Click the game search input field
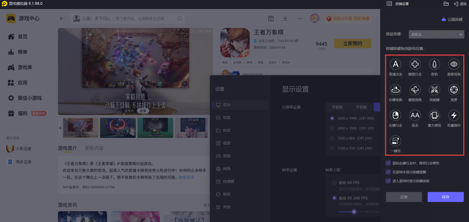 pyautogui.click(x=128, y=18)
